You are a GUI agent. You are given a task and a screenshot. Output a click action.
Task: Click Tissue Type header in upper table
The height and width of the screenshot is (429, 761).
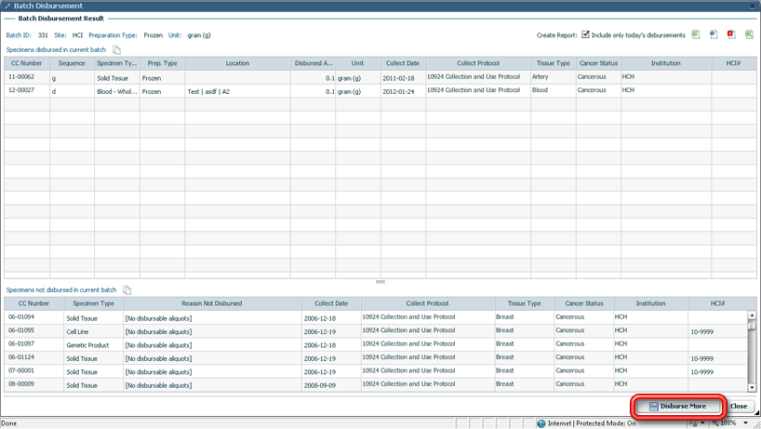(554, 63)
